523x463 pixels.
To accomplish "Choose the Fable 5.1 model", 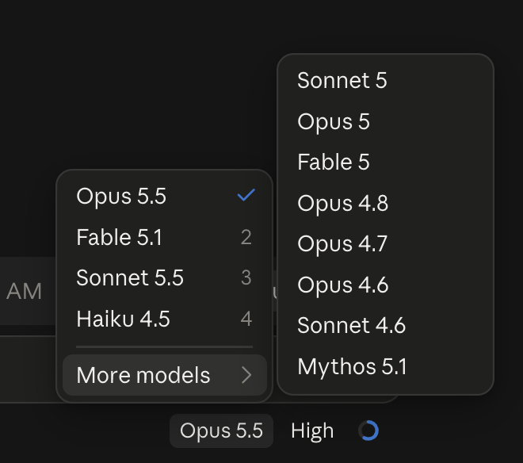I will (165, 237).
